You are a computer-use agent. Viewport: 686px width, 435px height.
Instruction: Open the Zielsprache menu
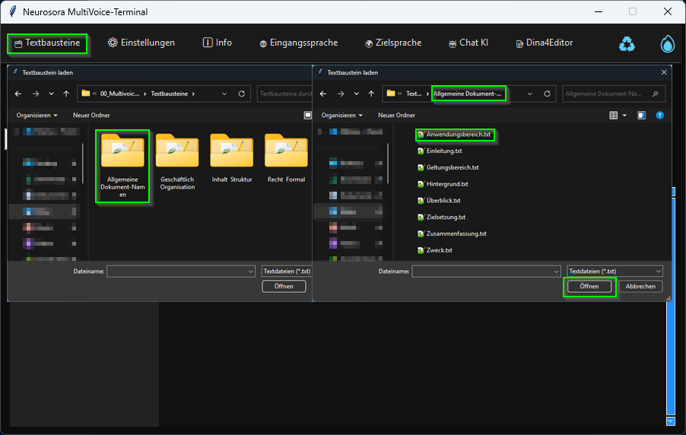[392, 43]
